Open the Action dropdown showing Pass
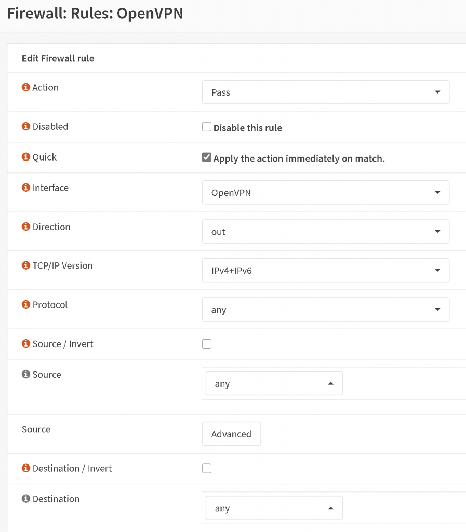Viewport: 466px width, 532px height. click(x=326, y=92)
